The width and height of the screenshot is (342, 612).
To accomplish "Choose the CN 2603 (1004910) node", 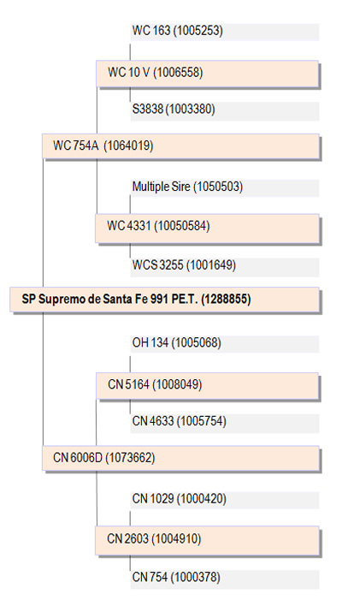I will [x=208, y=540].
